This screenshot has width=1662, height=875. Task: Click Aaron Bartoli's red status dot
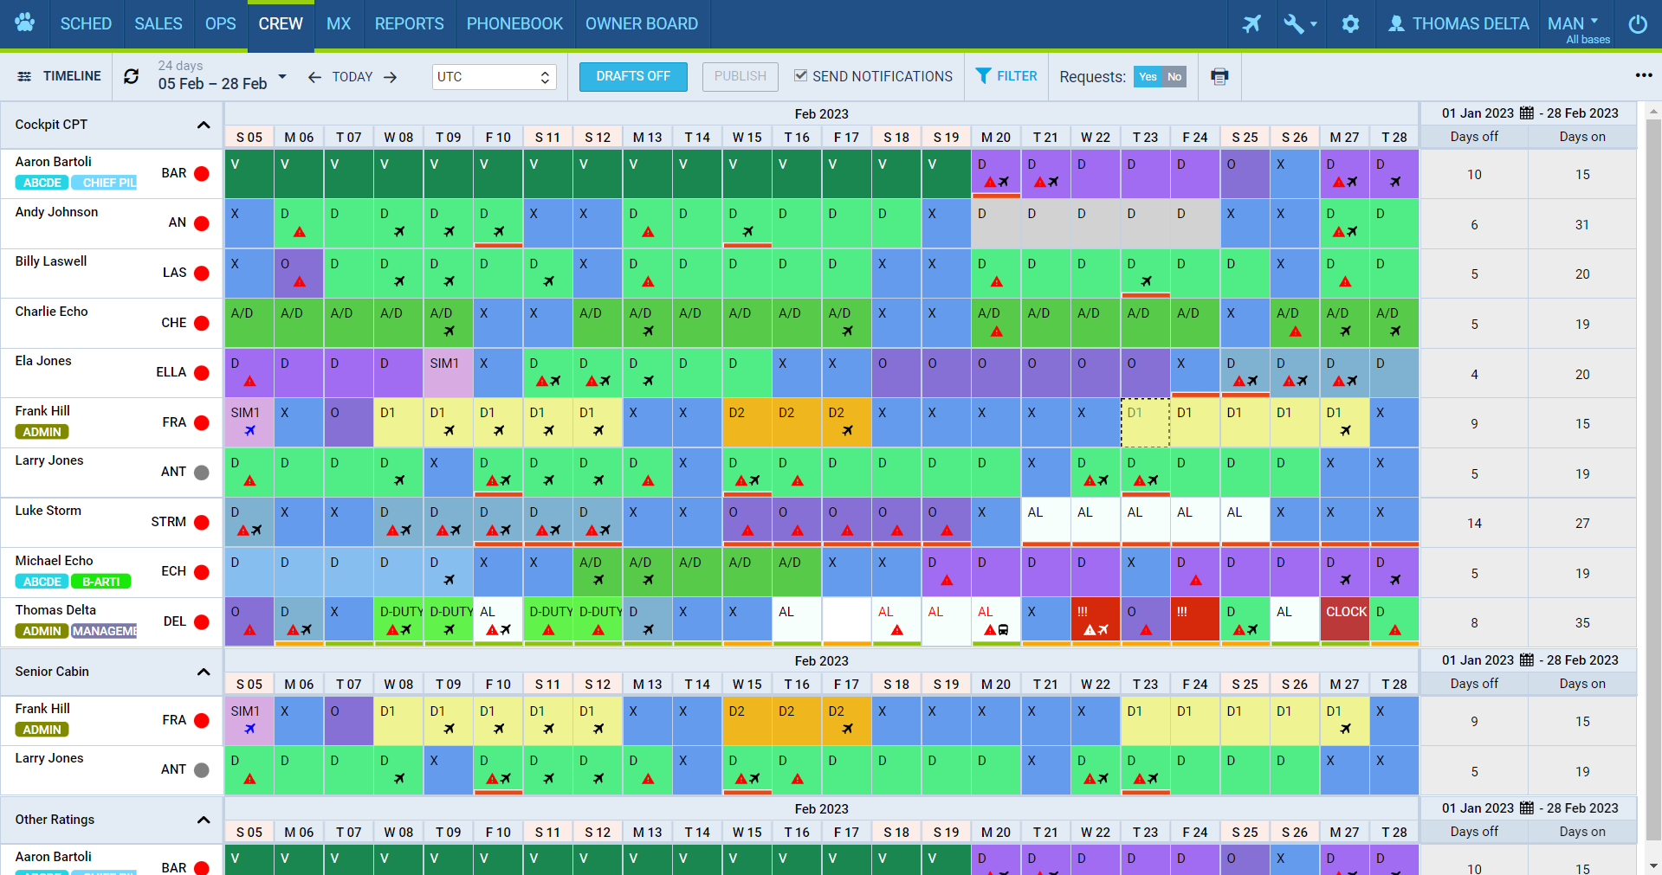pos(202,173)
